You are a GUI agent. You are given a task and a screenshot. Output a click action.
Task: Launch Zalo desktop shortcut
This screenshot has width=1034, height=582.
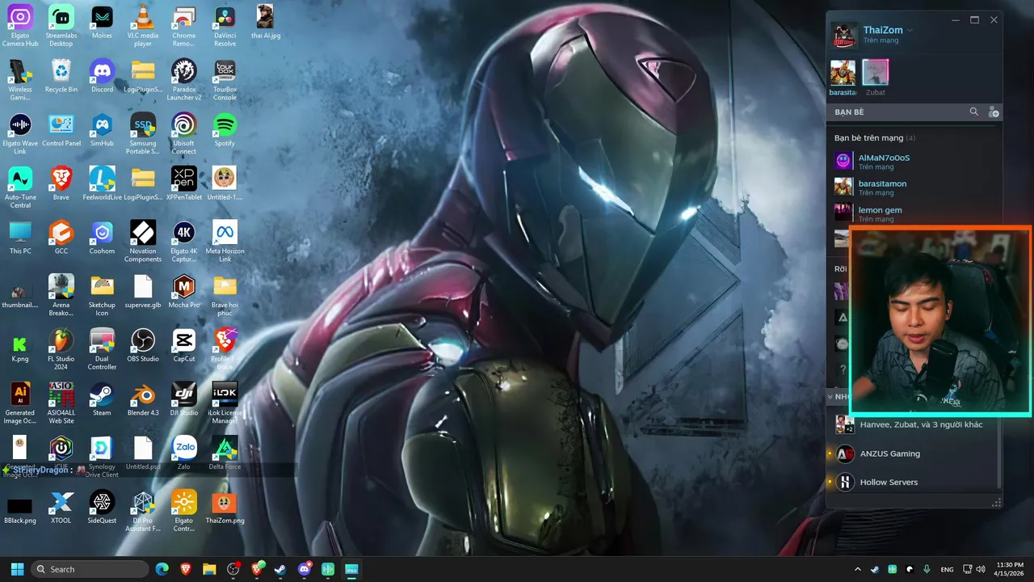(184, 453)
